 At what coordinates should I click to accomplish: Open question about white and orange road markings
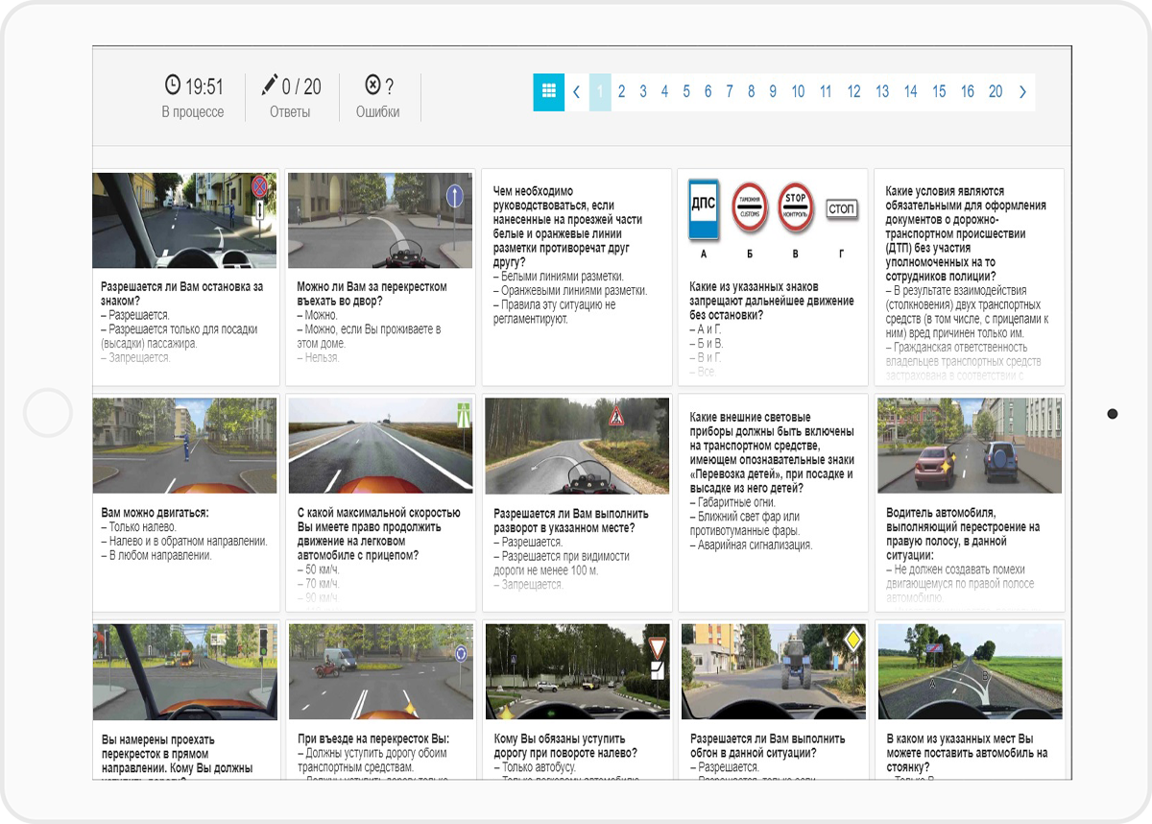click(577, 278)
